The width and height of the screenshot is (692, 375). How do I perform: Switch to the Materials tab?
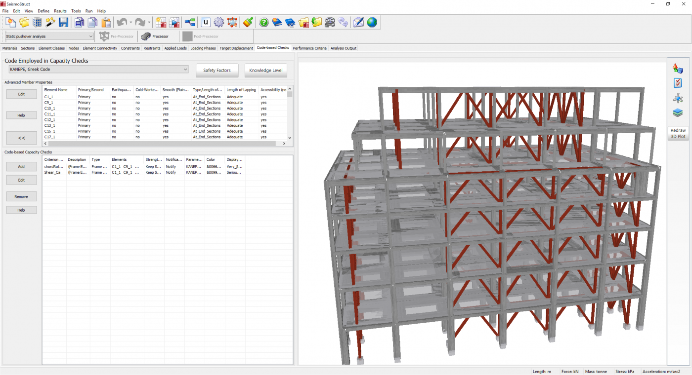10,48
